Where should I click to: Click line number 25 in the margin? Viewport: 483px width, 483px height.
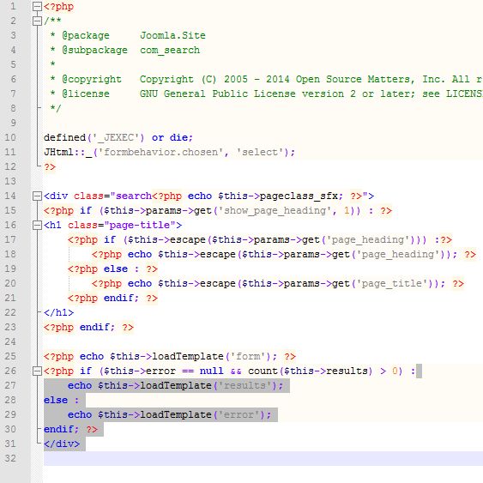point(10,356)
